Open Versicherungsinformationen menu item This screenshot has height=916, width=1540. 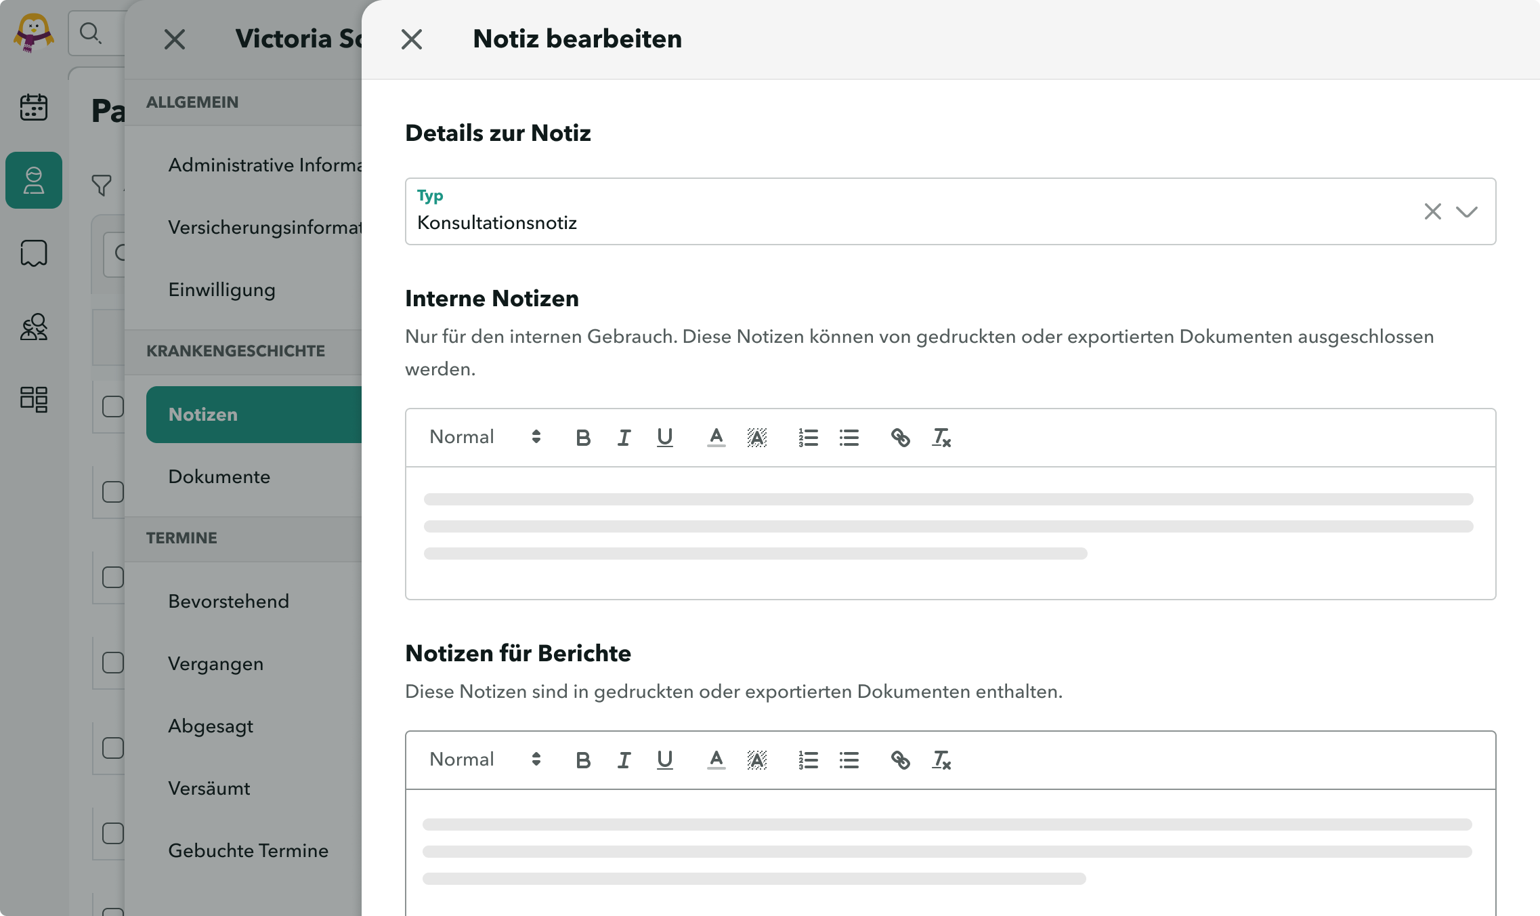tap(254, 227)
